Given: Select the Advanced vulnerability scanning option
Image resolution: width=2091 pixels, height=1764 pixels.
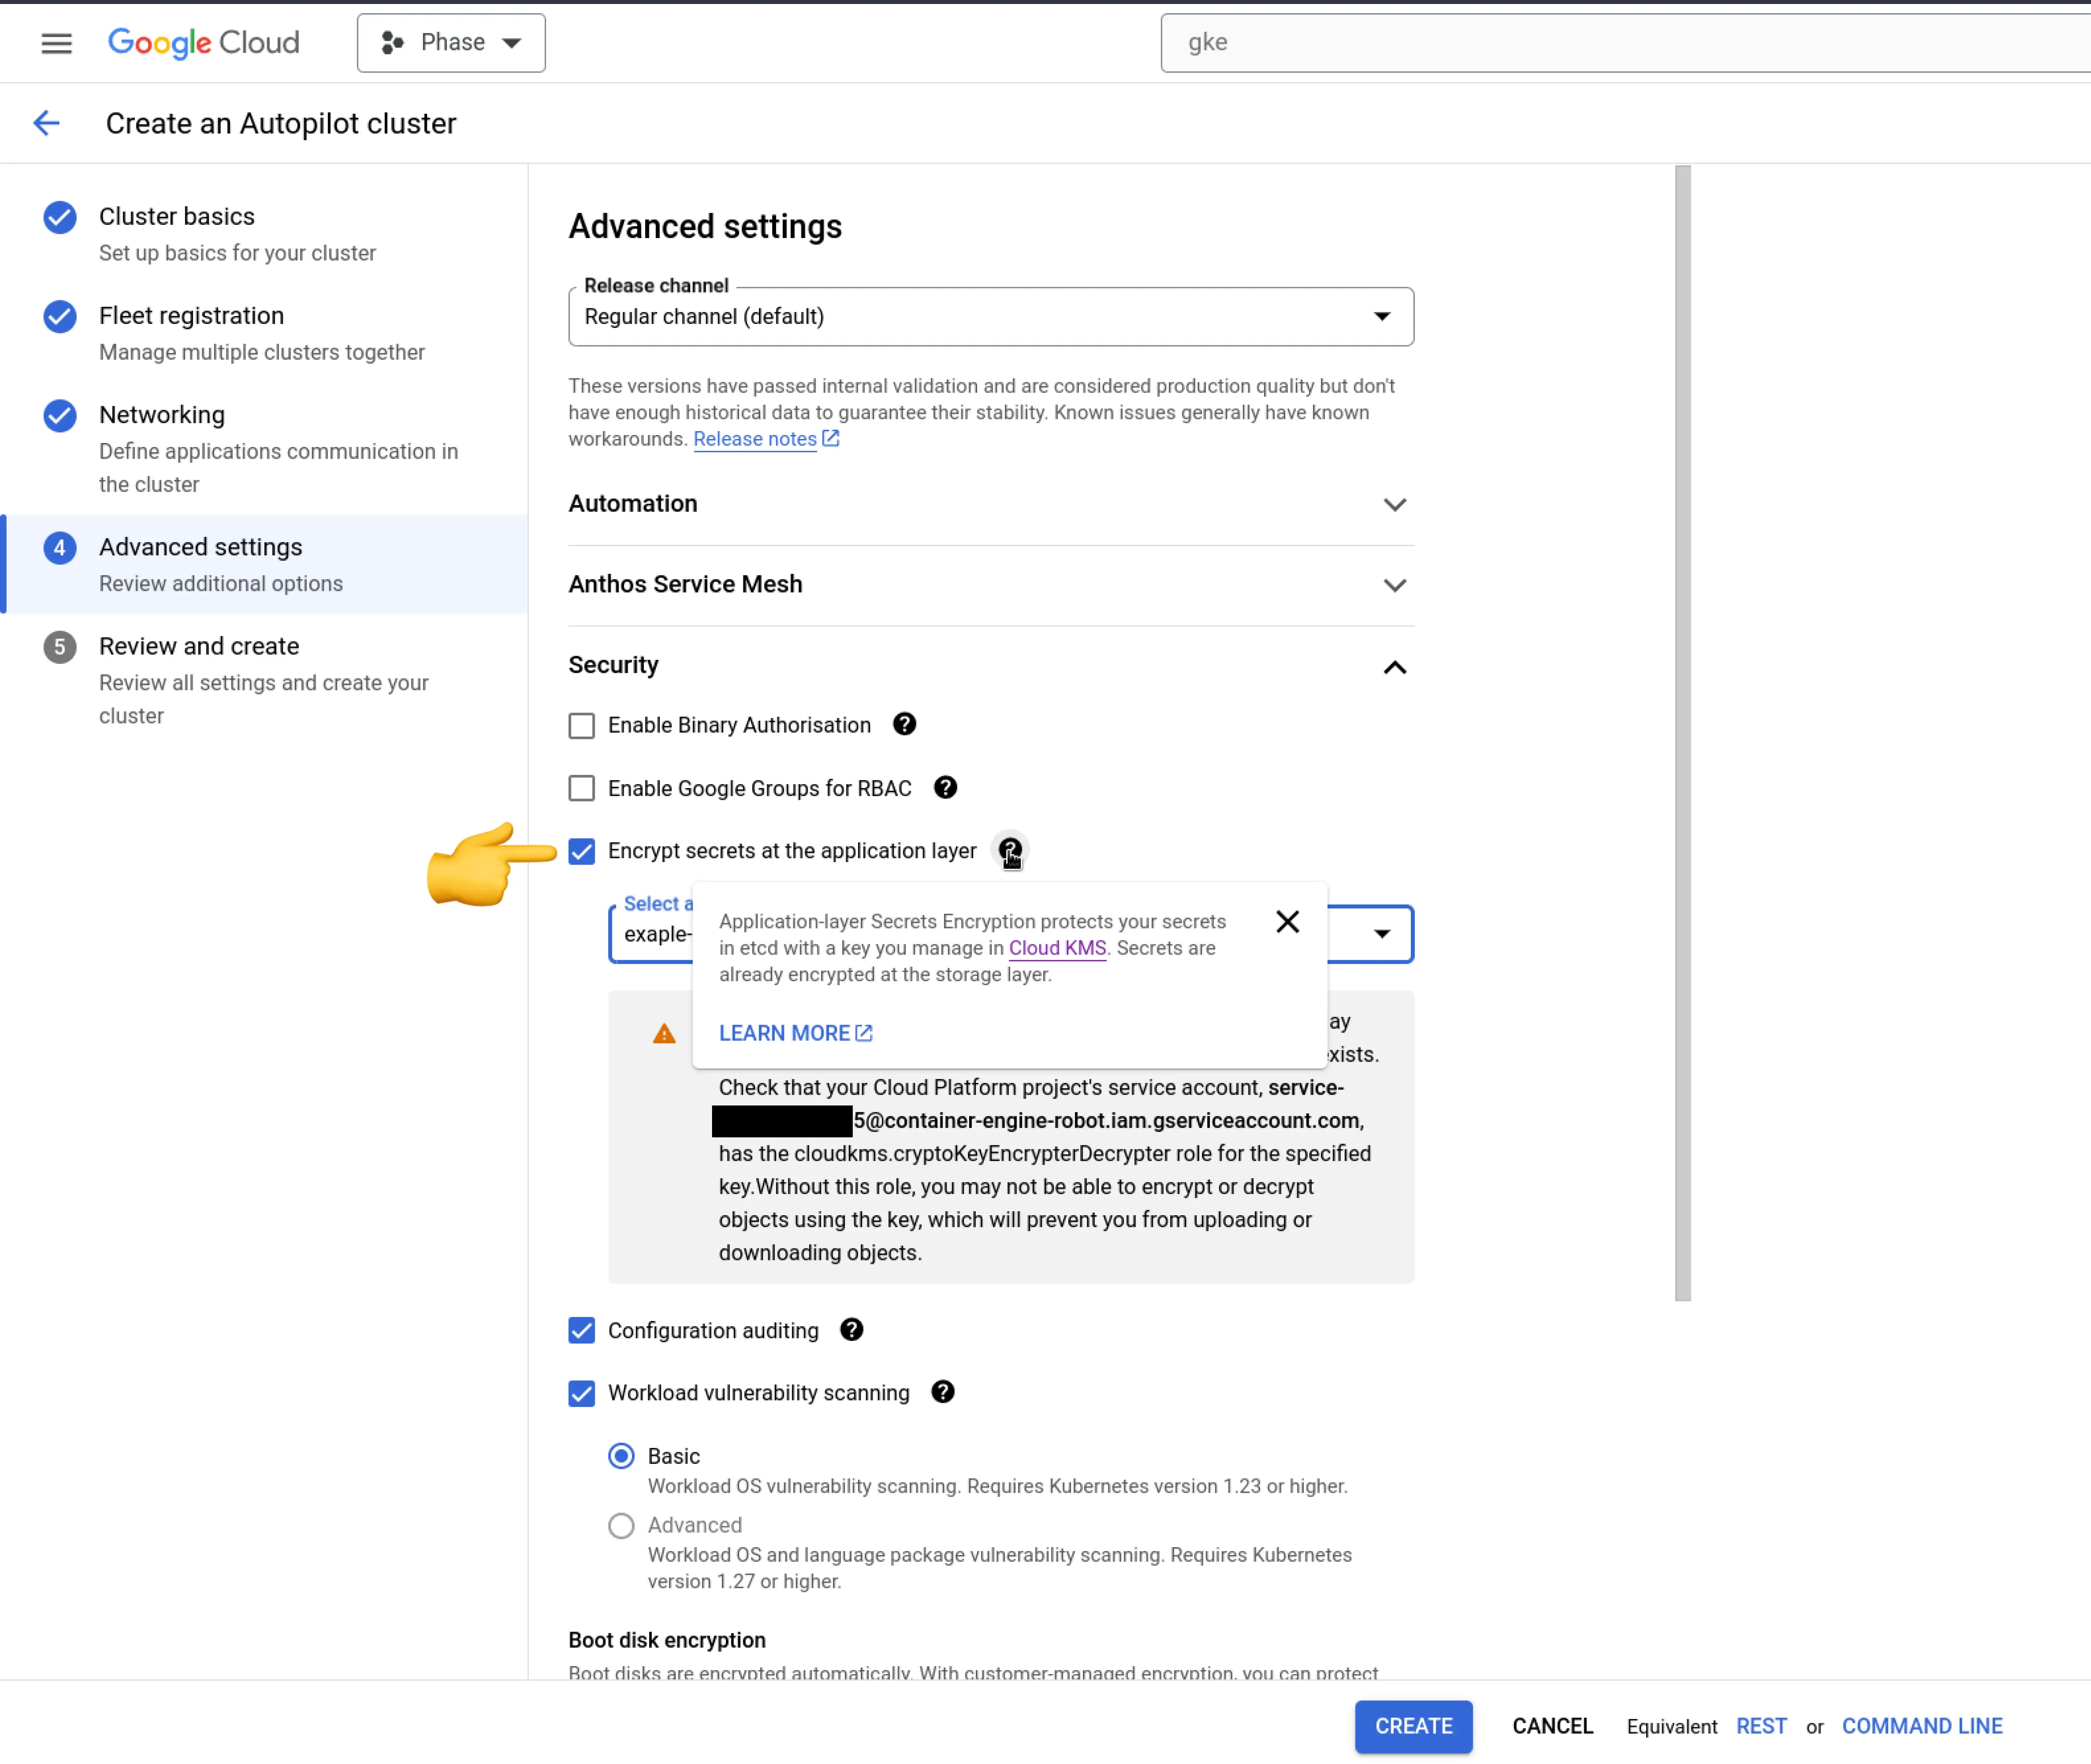Looking at the screenshot, I should click(x=621, y=1525).
